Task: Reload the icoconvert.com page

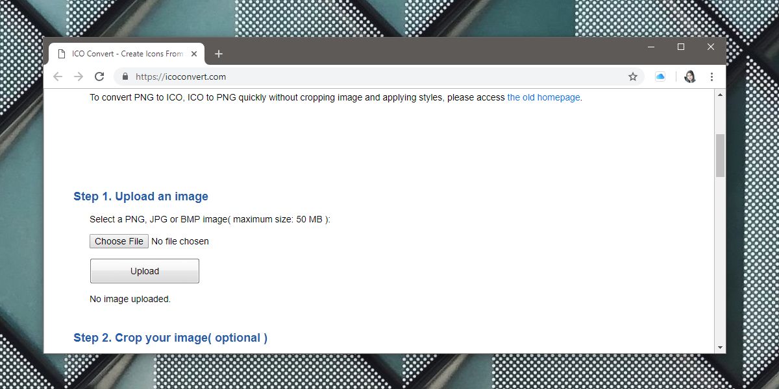Action: coord(99,77)
